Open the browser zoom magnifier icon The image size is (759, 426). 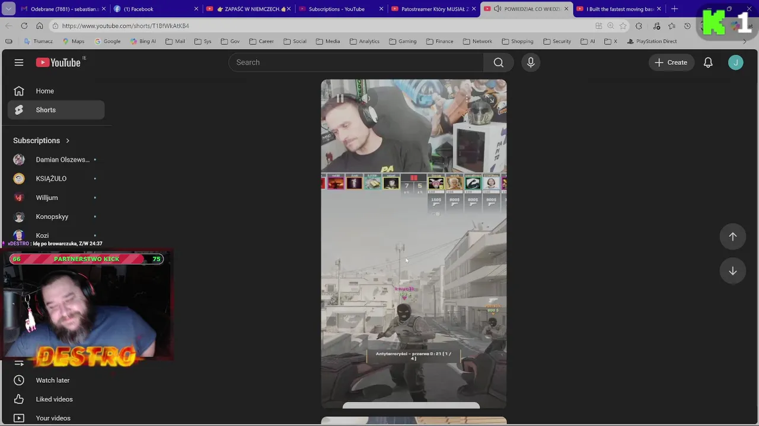click(611, 25)
